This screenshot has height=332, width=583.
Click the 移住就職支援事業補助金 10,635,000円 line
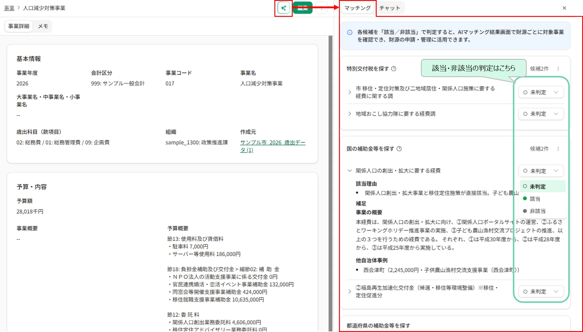216,300
